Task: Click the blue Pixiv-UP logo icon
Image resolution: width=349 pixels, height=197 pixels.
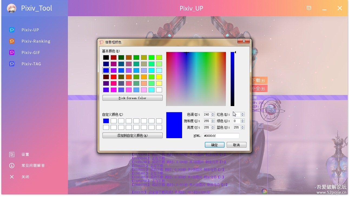Action: point(12,30)
